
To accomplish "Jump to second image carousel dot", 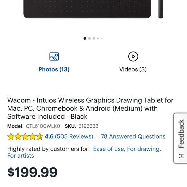I will tap(89, 38).
